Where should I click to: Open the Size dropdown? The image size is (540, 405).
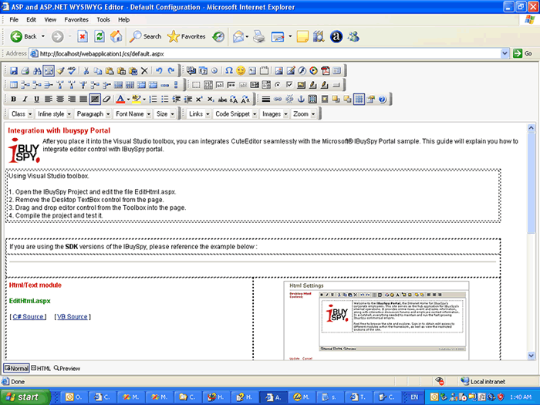coord(165,114)
